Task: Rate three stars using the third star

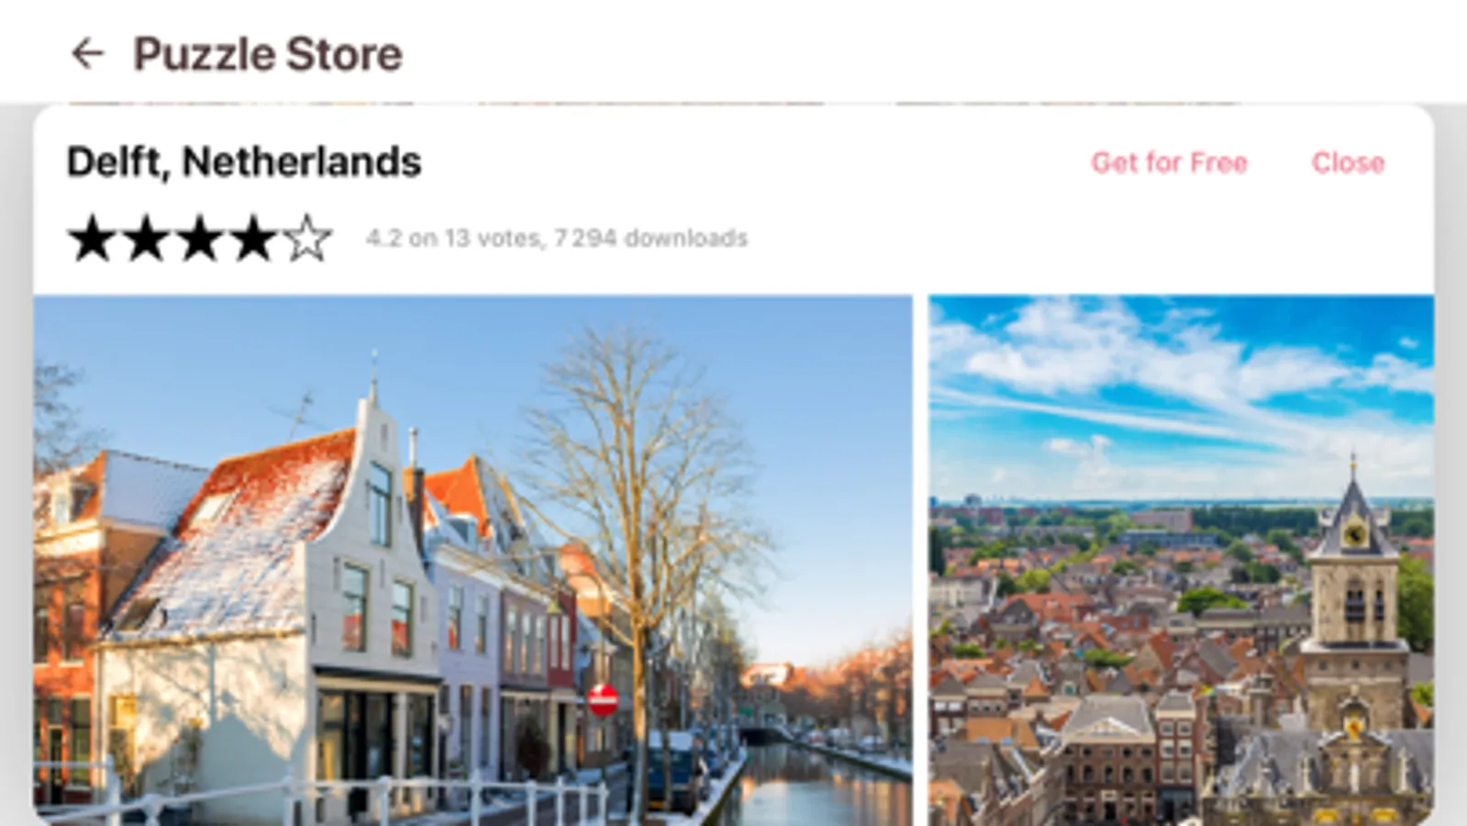Action: [199, 239]
